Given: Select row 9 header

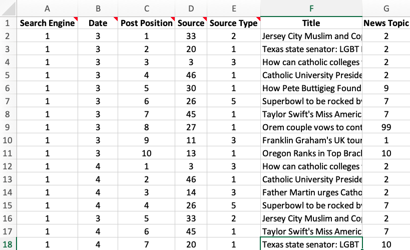Looking at the screenshot, I should point(8,127).
